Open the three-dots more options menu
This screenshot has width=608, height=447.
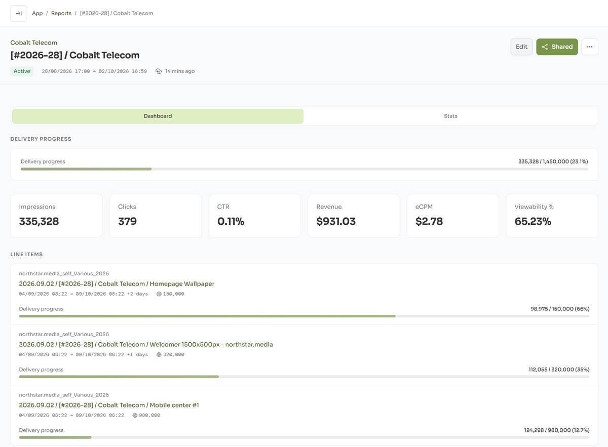[x=590, y=47]
